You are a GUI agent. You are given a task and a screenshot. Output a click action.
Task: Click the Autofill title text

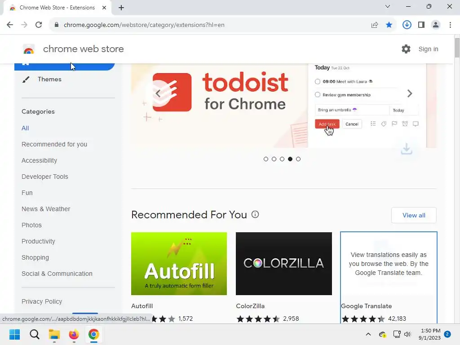142,306
